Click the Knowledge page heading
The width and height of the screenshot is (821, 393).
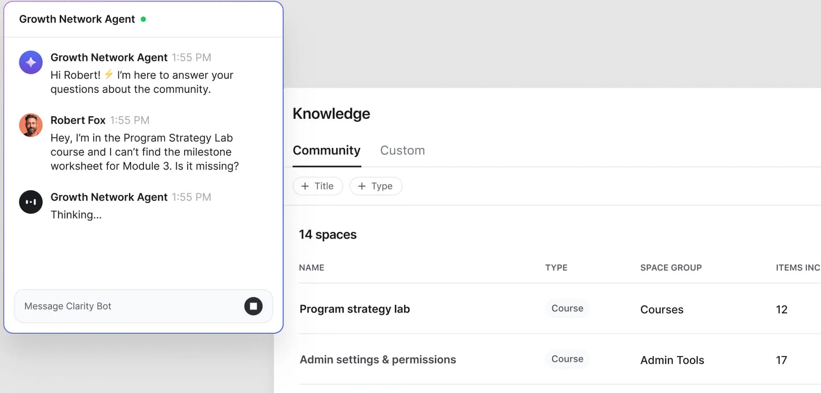[x=331, y=114]
